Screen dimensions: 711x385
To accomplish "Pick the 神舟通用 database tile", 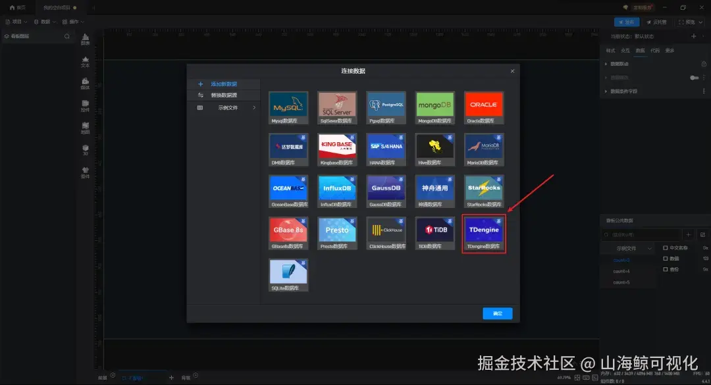I will [435, 192].
